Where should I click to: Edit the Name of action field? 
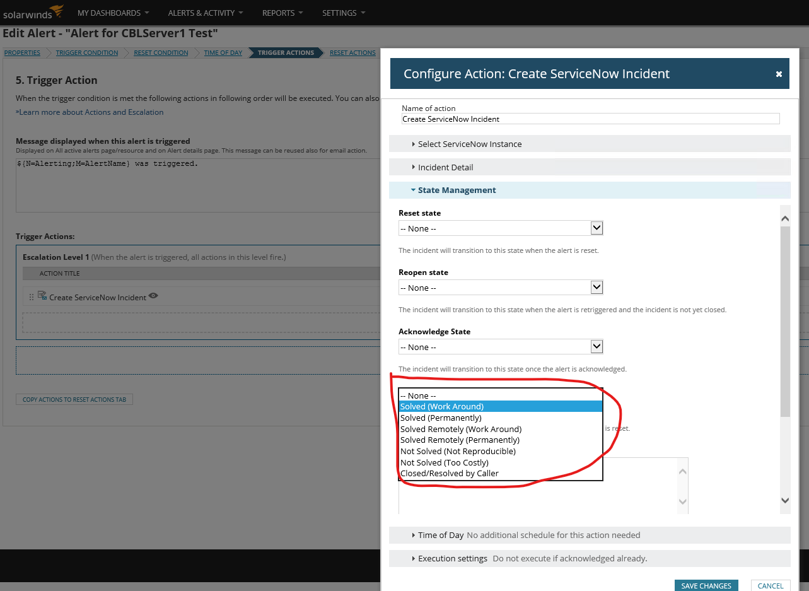[x=590, y=119]
